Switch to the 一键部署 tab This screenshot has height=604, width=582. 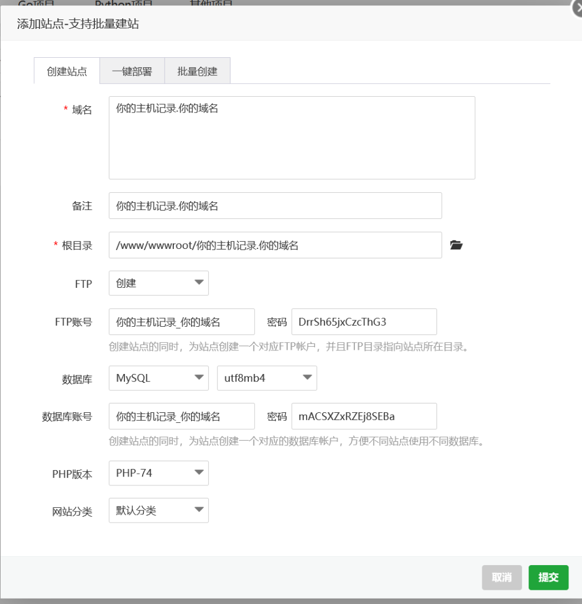[x=132, y=71]
